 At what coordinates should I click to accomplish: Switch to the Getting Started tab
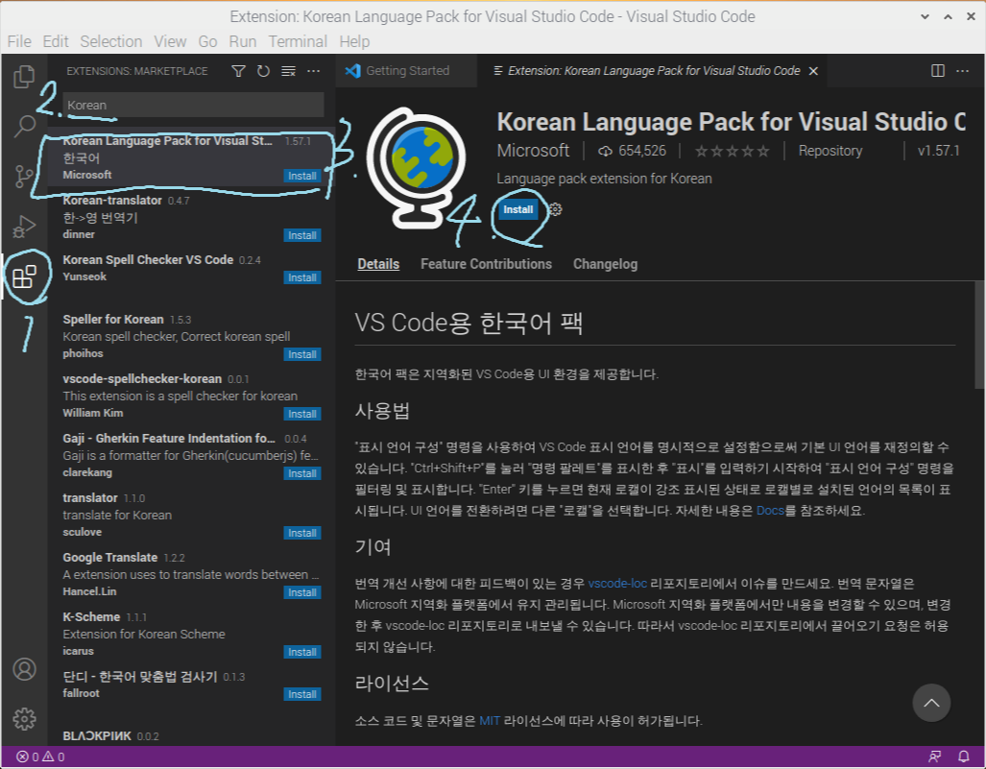tap(406, 70)
